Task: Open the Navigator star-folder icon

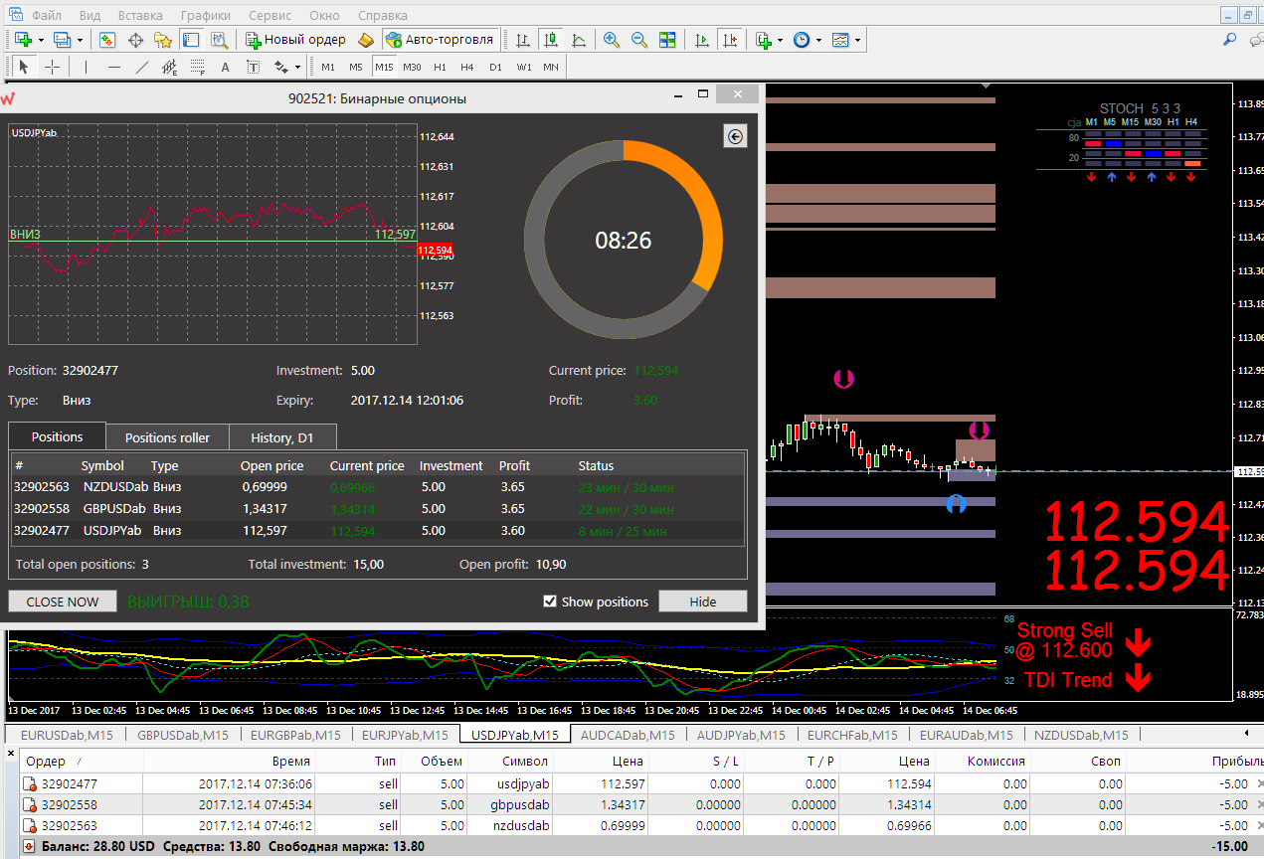Action: [163, 40]
